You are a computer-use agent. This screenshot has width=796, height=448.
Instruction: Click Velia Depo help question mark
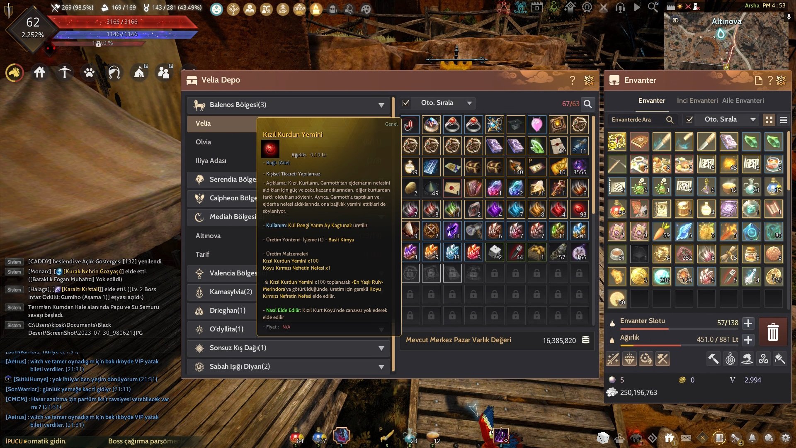[573, 80]
